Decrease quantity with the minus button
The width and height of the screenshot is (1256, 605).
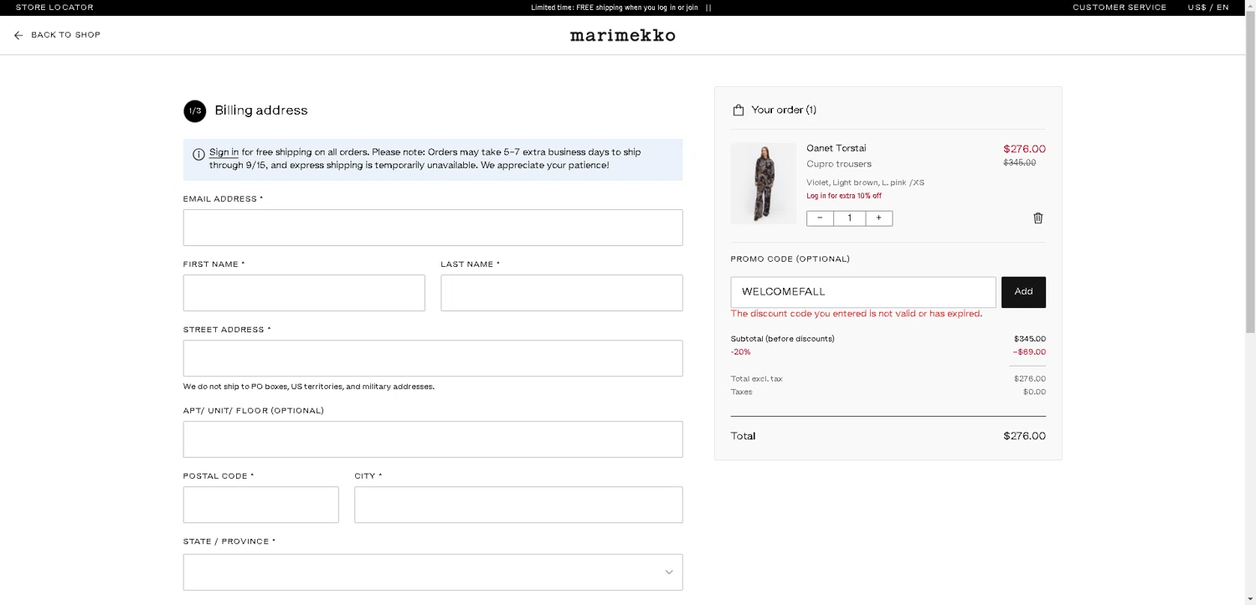[820, 218]
